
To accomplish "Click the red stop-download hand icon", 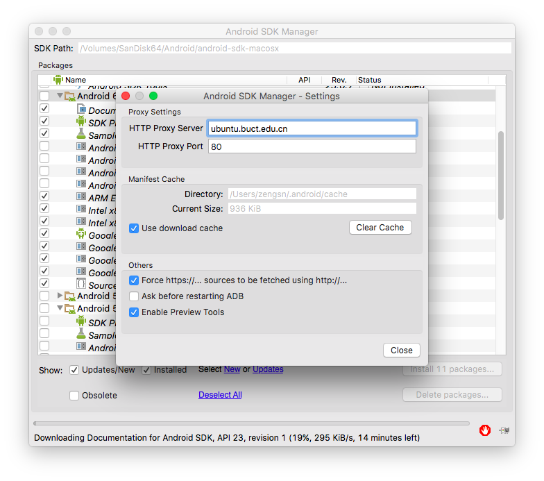I will tap(485, 430).
